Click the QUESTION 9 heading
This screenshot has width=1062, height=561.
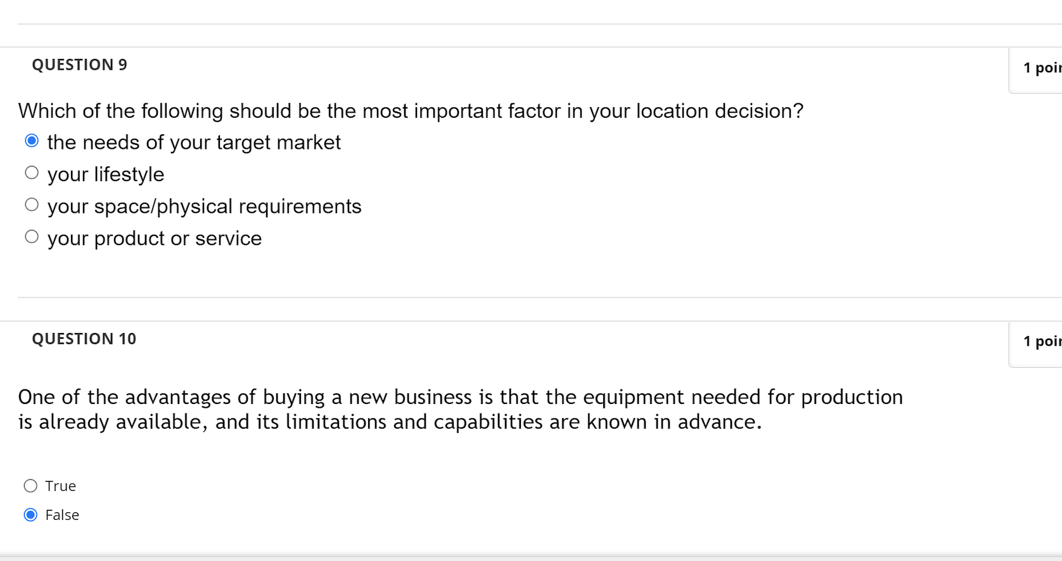tap(79, 64)
